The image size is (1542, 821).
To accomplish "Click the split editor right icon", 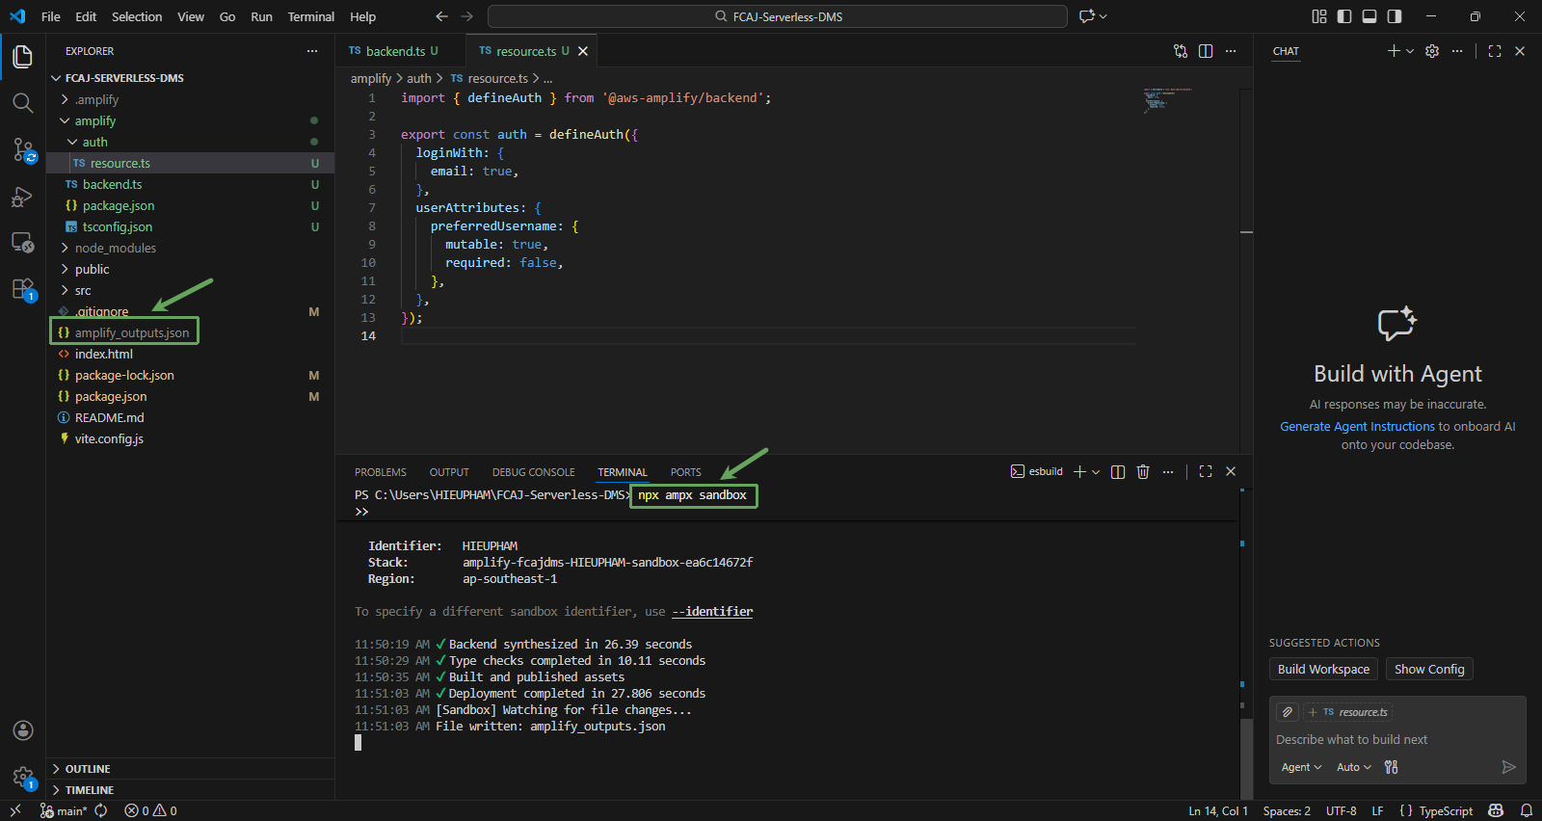I will [1206, 51].
